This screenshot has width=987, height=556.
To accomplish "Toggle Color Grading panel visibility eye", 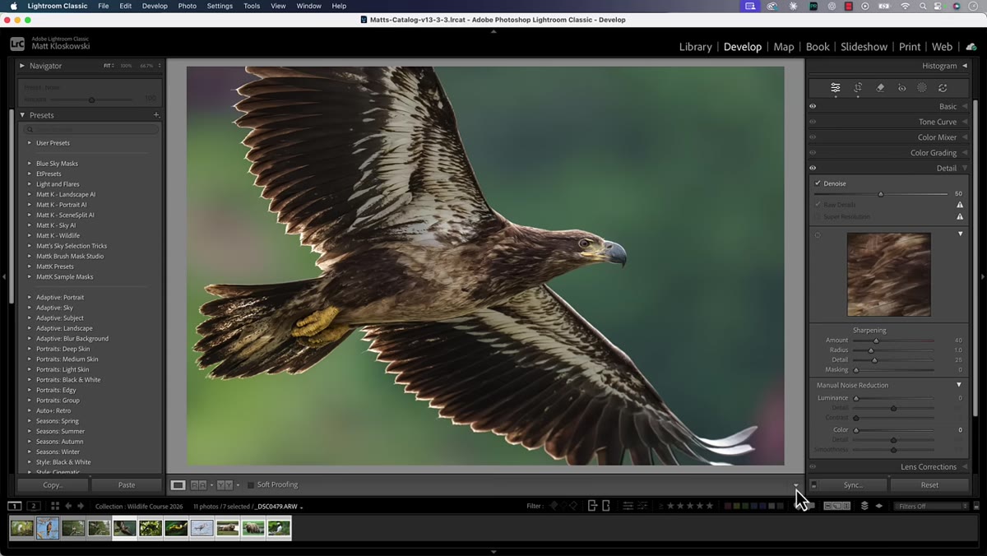I will tap(813, 153).
